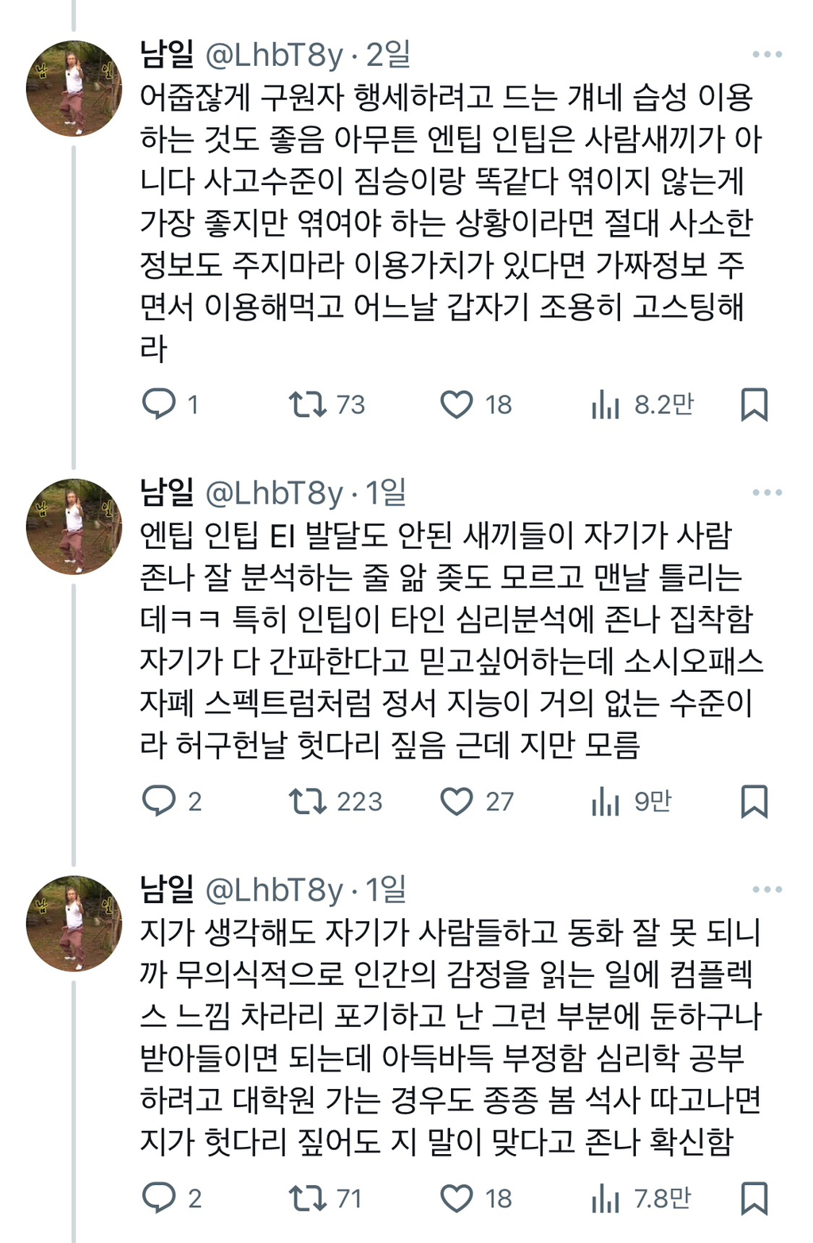Reply to the tweet with 223 reposts
Screen dimensions: 813x1243
pos(162,802)
